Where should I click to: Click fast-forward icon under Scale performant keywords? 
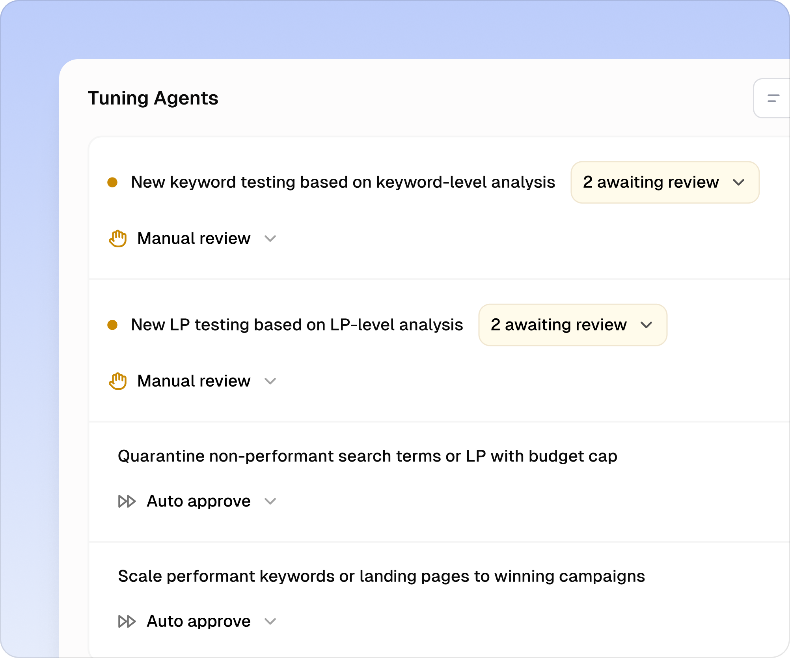(x=127, y=621)
